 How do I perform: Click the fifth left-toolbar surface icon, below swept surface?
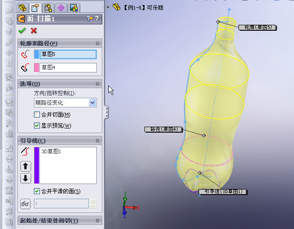click(9, 53)
